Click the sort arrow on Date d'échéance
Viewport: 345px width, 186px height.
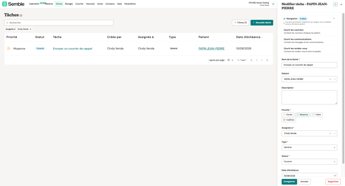coord(262,37)
